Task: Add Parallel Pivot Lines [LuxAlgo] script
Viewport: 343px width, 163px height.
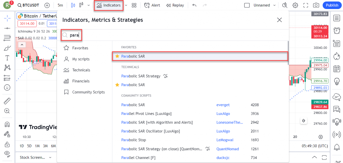Action: pos(146,114)
